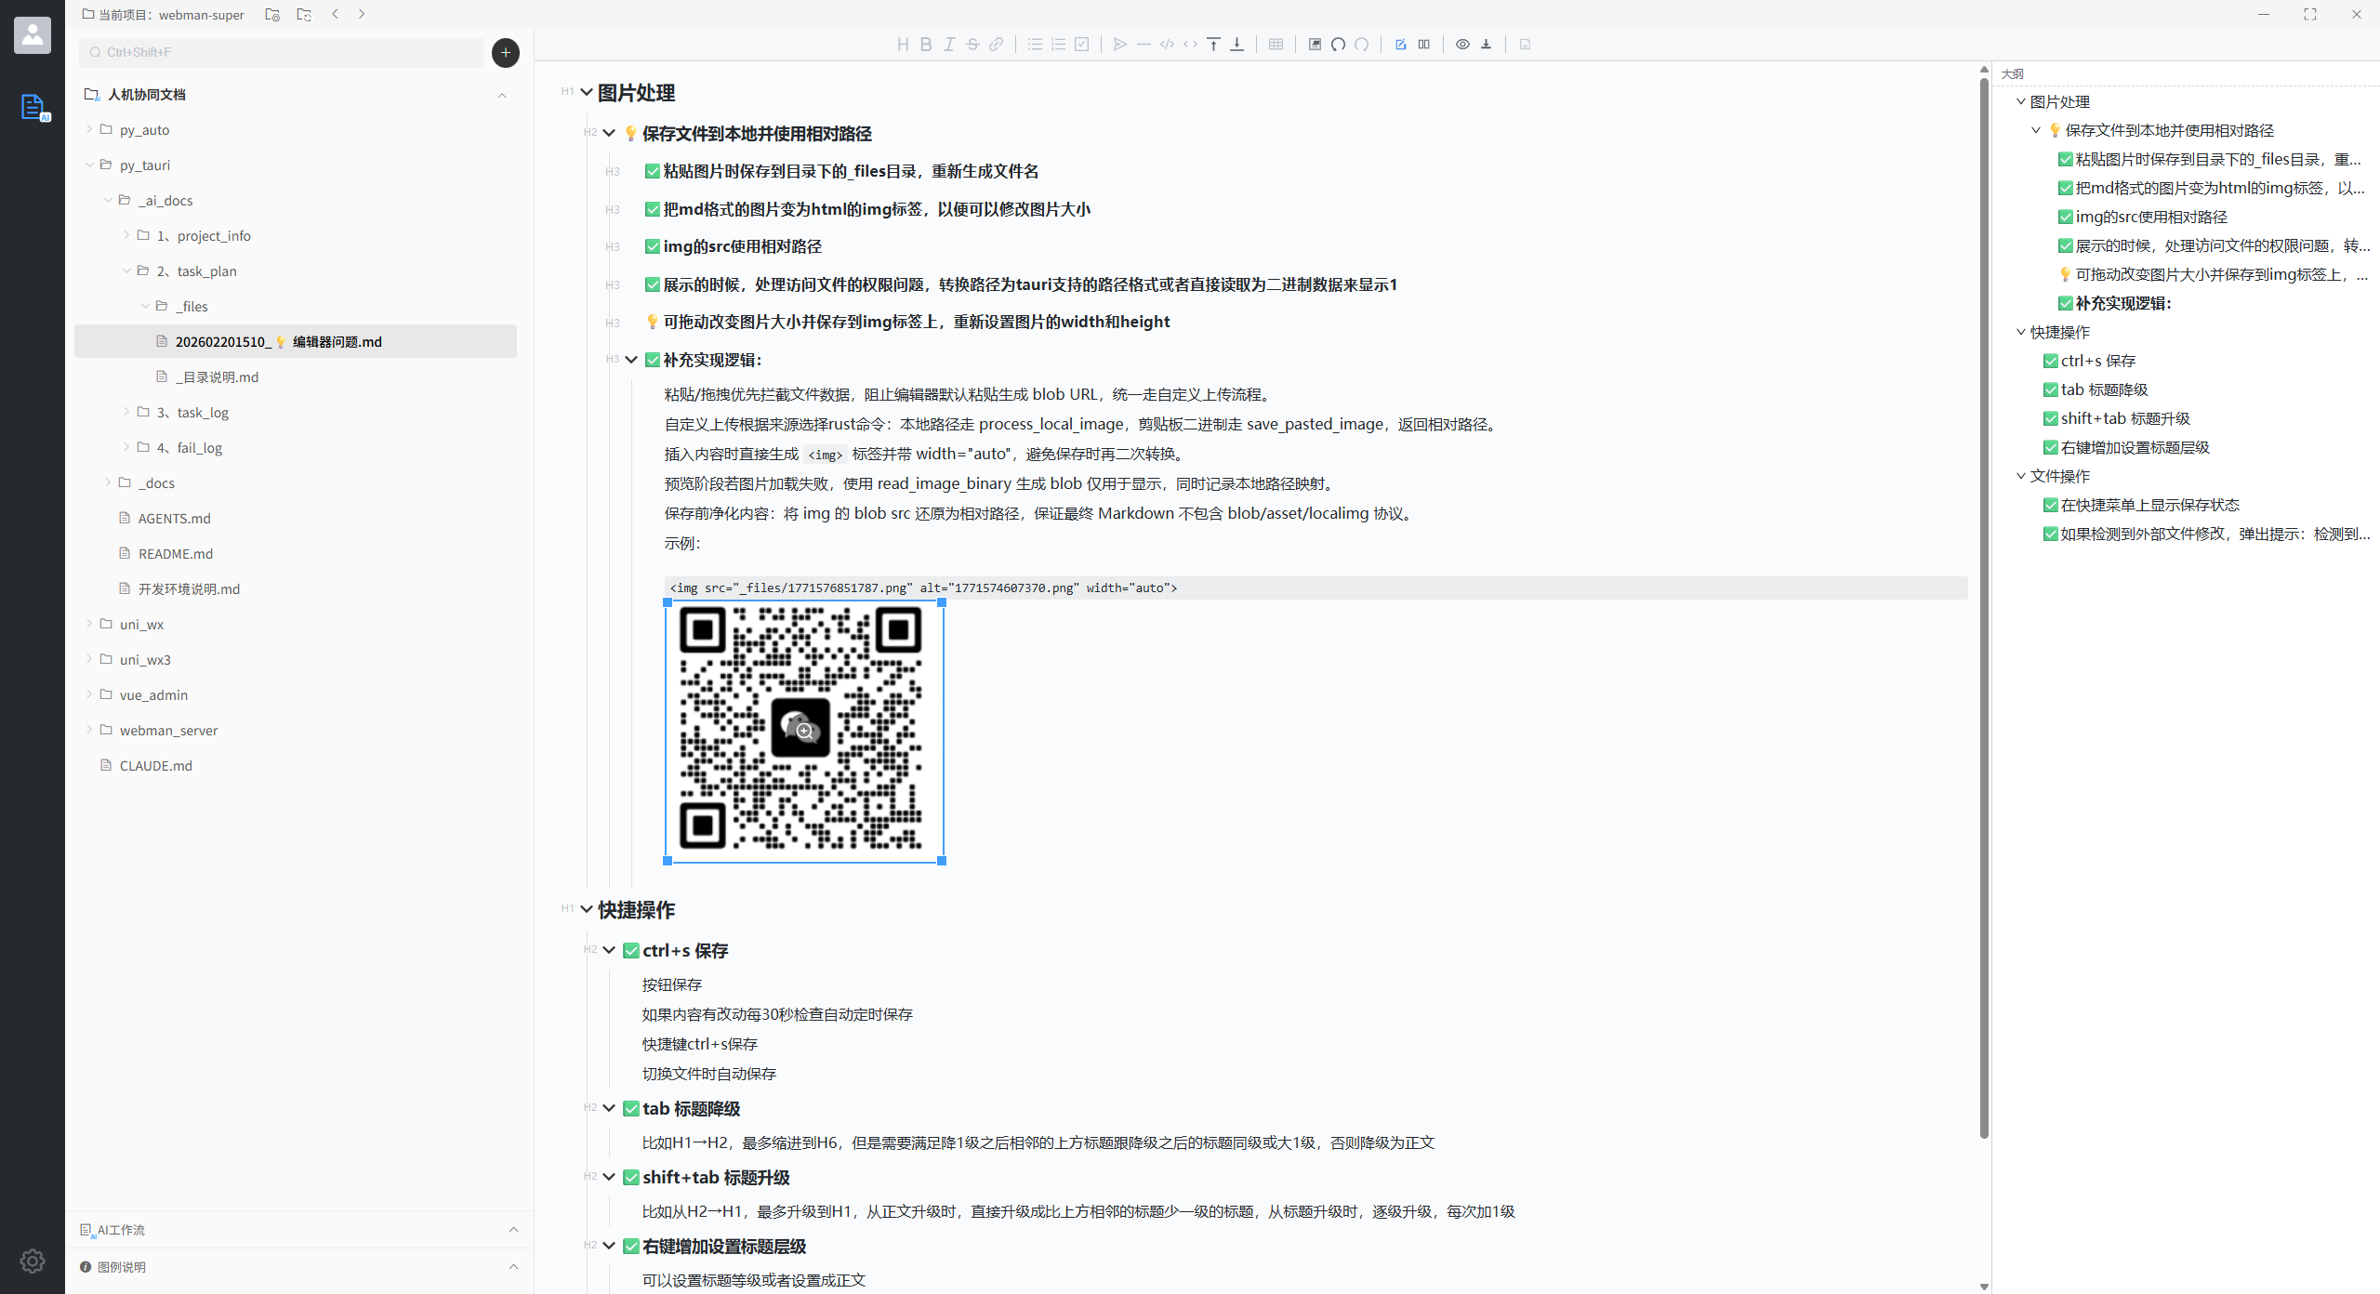This screenshot has width=2380, height=1294.
Task: Collapse the AI工作流 panel
Action: click(x=513, y=1229)
